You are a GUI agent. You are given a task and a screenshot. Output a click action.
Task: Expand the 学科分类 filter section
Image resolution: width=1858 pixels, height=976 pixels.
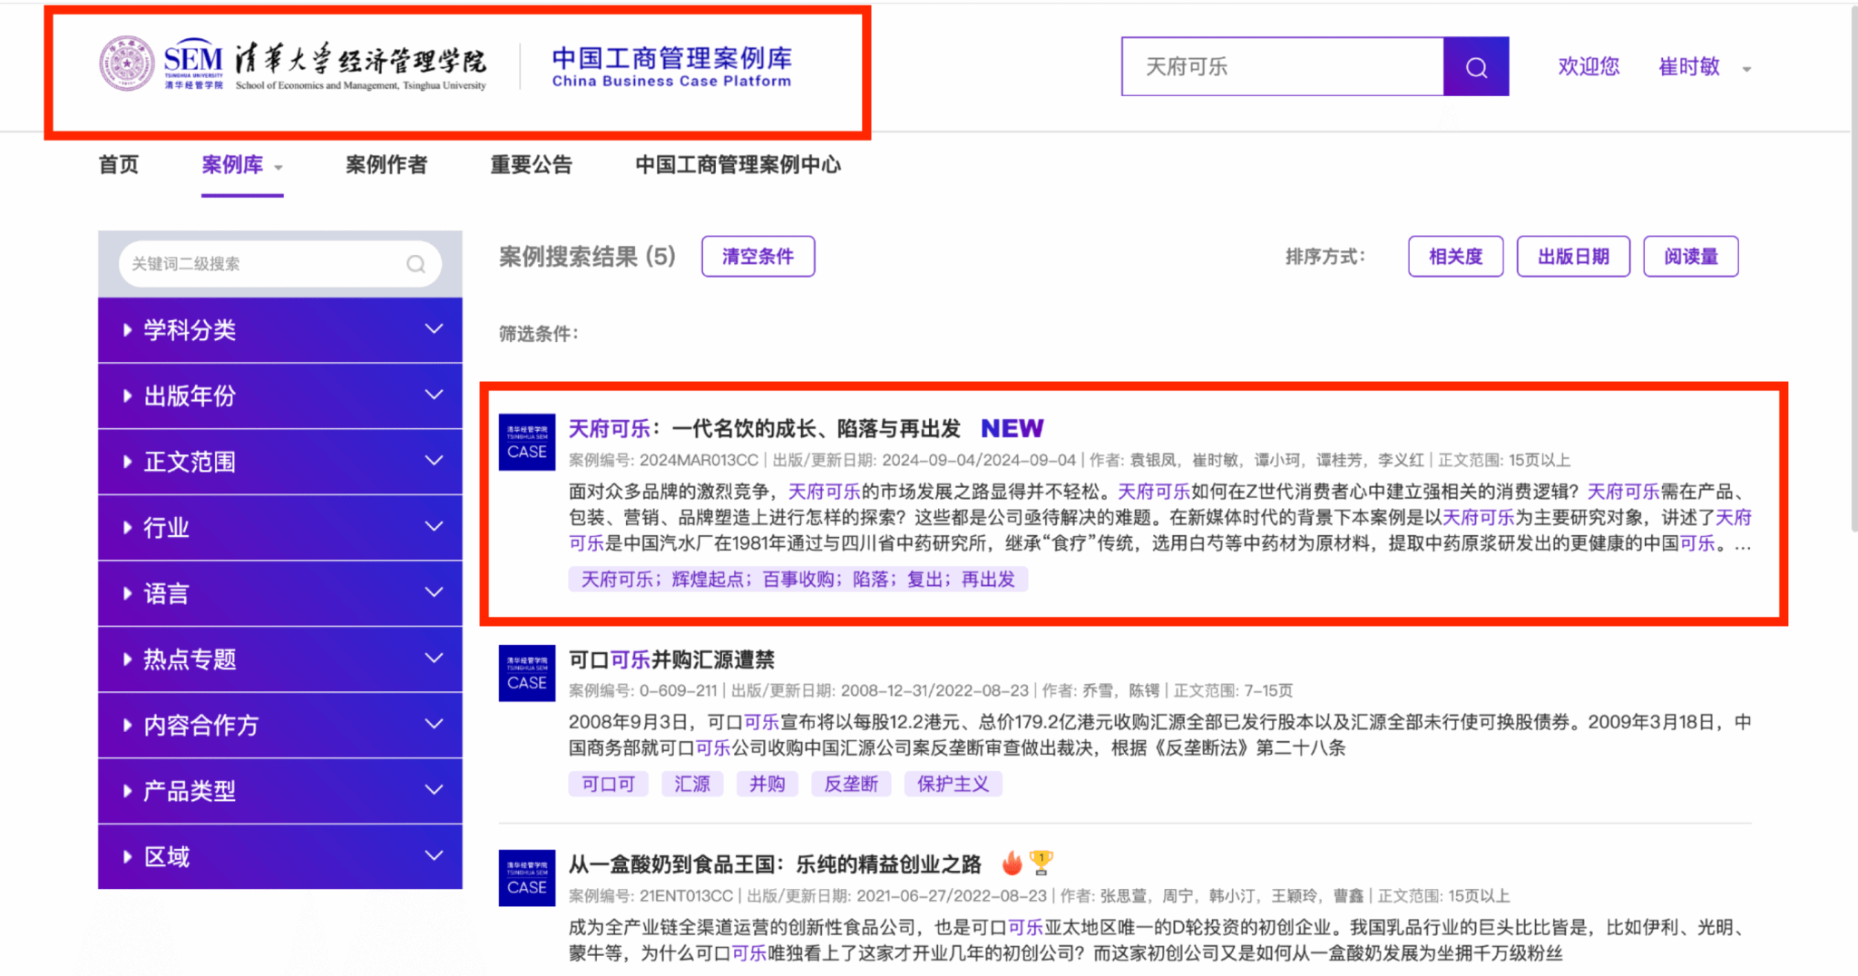point(279,330)
